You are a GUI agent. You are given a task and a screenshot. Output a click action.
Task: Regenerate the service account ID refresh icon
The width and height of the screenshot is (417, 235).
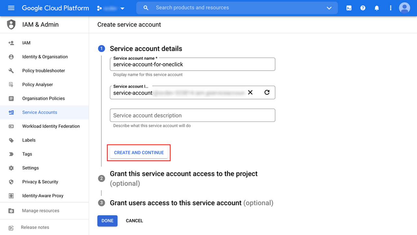click(267, 92)
